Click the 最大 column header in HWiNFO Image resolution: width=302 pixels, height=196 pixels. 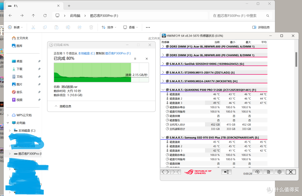[248, 42]
